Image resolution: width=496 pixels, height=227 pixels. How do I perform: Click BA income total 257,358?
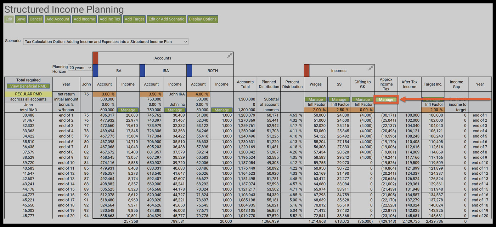(x=131, y=221)
